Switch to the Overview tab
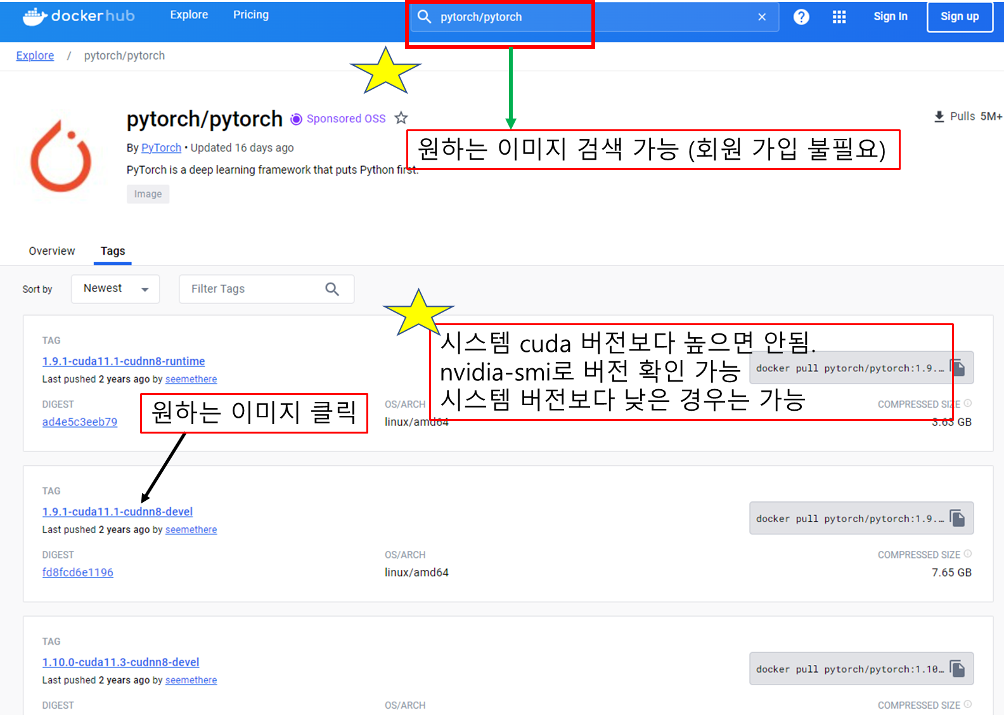1004x715 pixels. pyautogui.click(x=52, y=251)
